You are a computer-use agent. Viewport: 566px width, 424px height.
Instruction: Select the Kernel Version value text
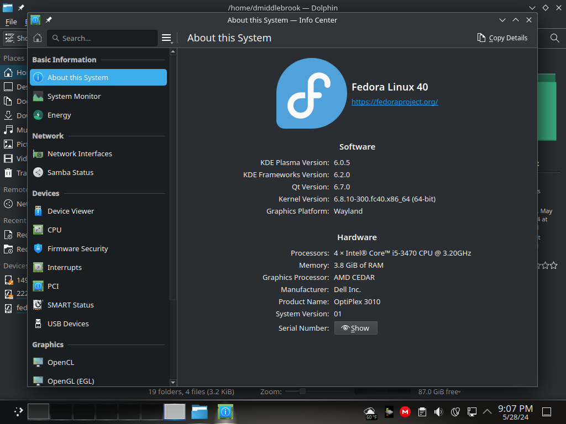pos(385,199)
